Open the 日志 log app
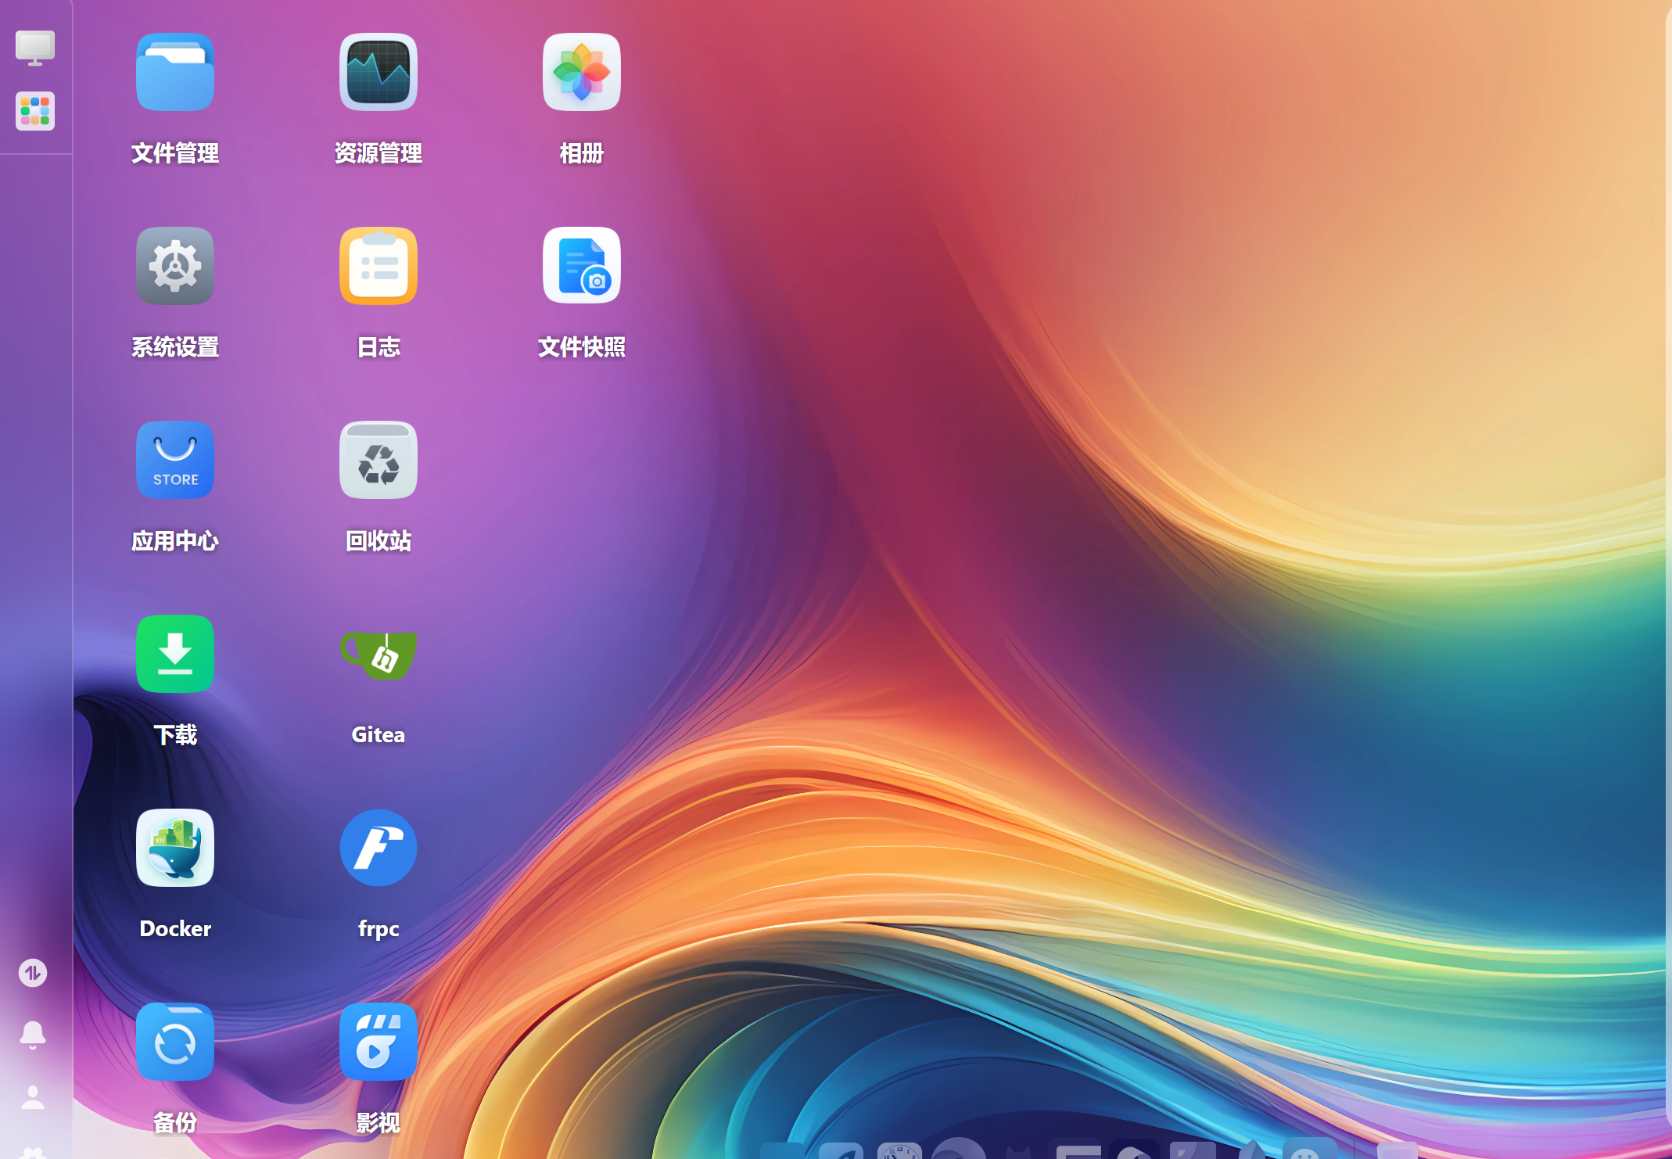 click(378, 267)
